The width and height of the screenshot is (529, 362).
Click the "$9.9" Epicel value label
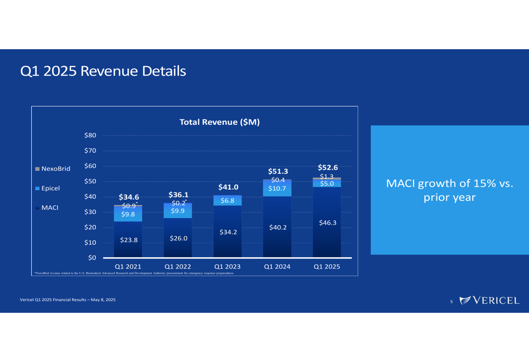point(178,211)
